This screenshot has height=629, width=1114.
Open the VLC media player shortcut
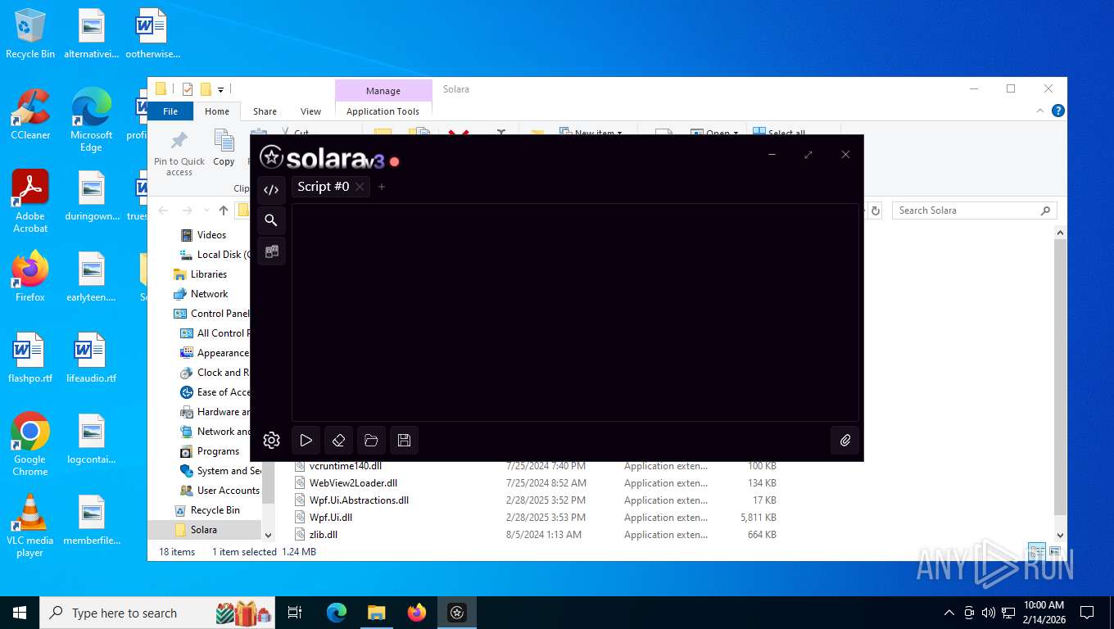pyautogui.click(x=30, y=526)
